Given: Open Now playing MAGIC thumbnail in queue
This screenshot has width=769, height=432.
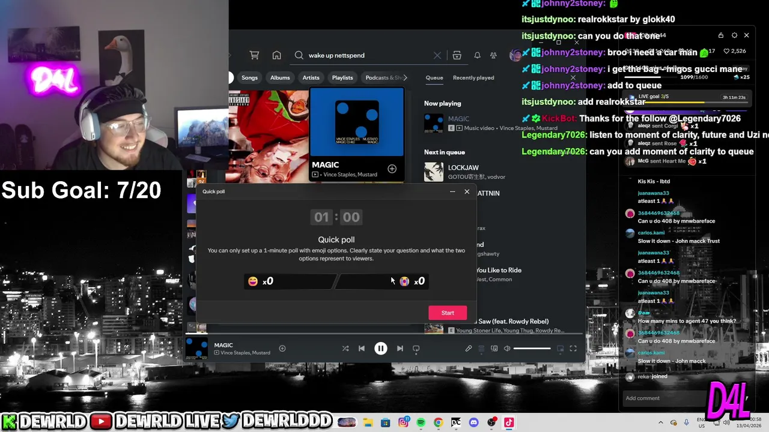Looking at the screenshot, I should point(434,123).
